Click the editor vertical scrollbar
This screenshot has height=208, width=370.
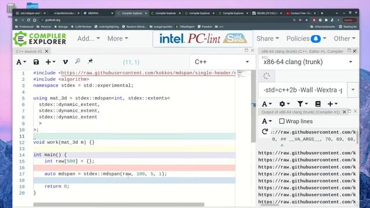click(x=253, y=106)
